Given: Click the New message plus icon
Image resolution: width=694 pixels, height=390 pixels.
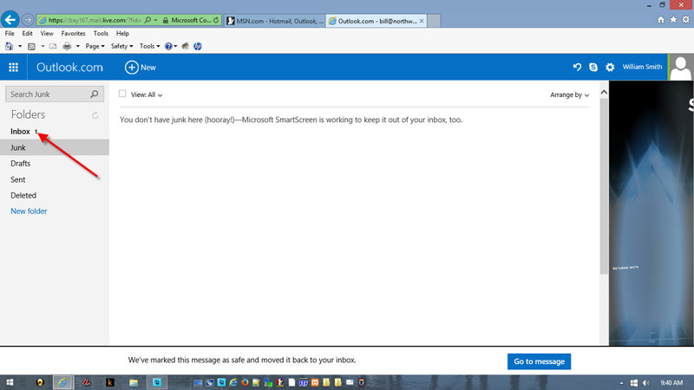Looking at the screenshot, I should (132, 68).
